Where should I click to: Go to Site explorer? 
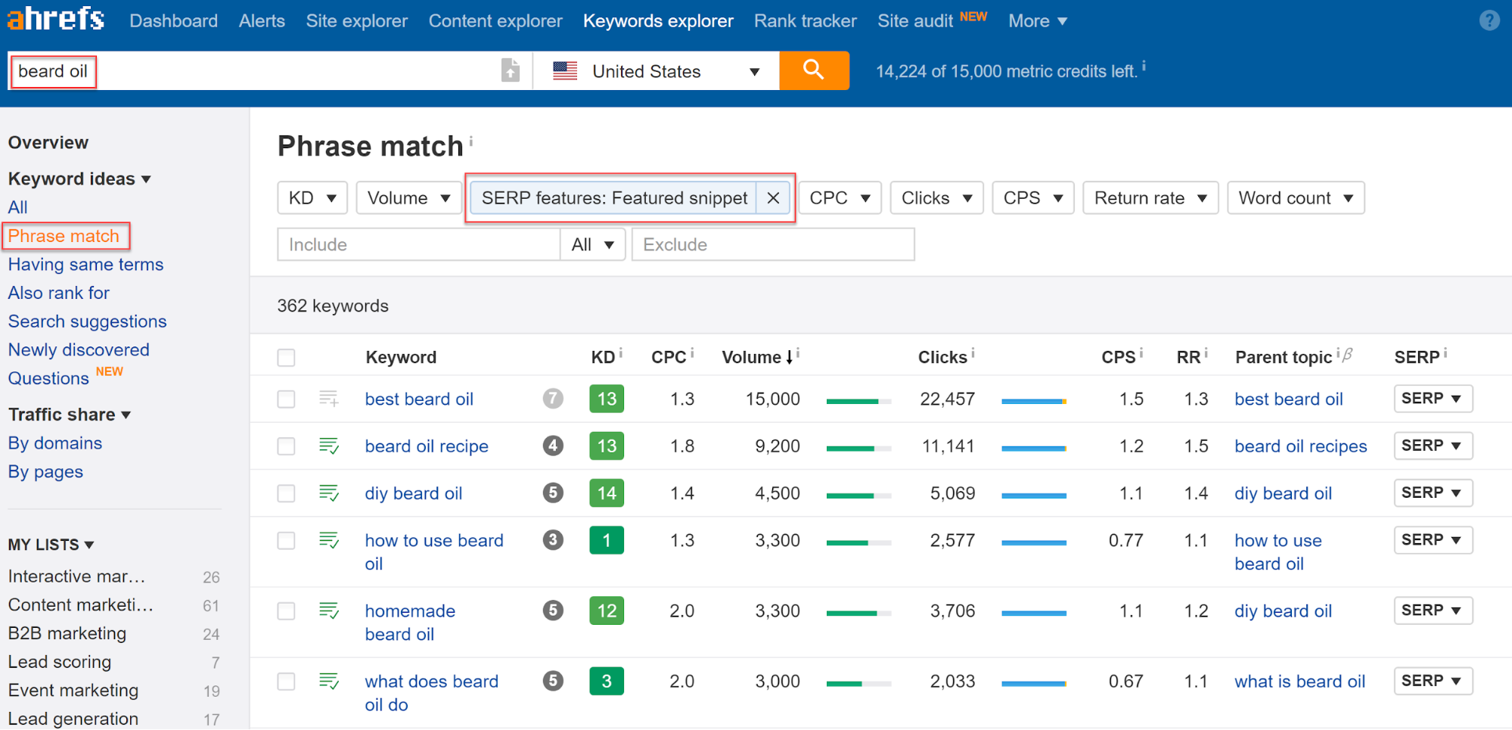(356, 20)
